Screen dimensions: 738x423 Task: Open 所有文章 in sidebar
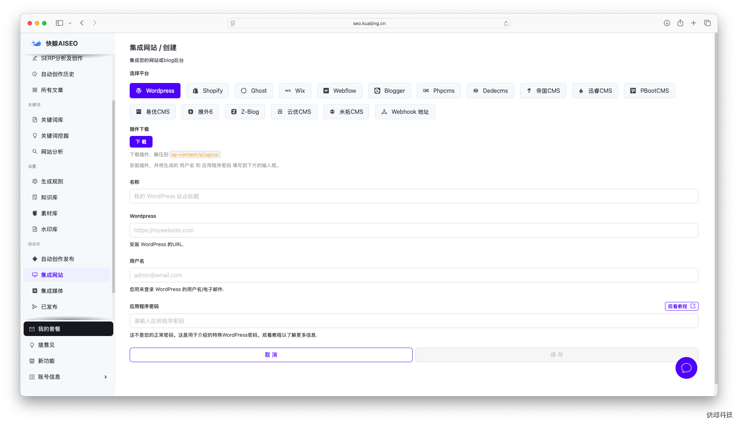point(67,90)
